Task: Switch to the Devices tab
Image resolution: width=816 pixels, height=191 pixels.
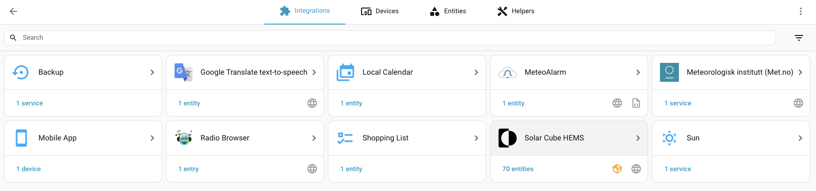Action: coord(380,11)
